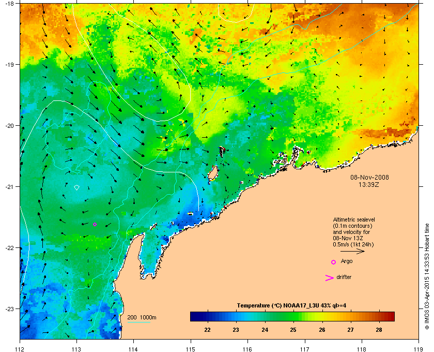Click the magenta drifter arrow symbol in legend
The width and height of the screenshot is (434, 352).
pyautogui.click(x=330, y=278)
